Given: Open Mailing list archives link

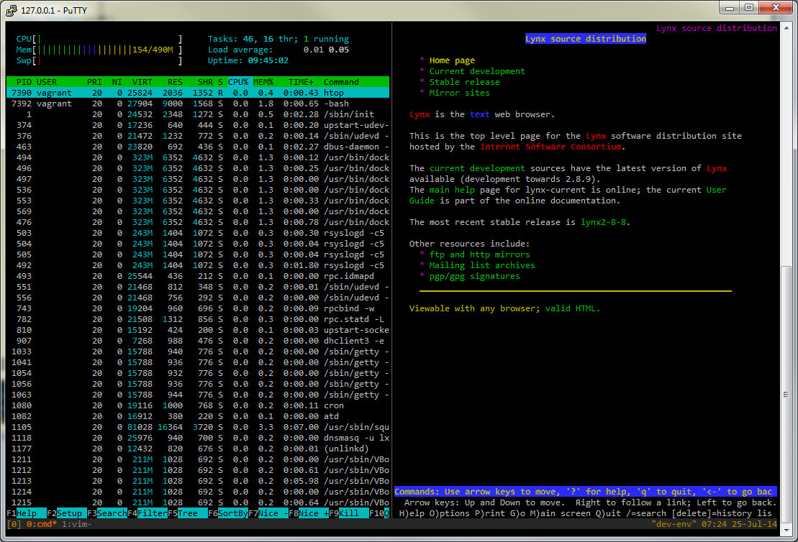Looking at the screenshot, I should point(482,265).
